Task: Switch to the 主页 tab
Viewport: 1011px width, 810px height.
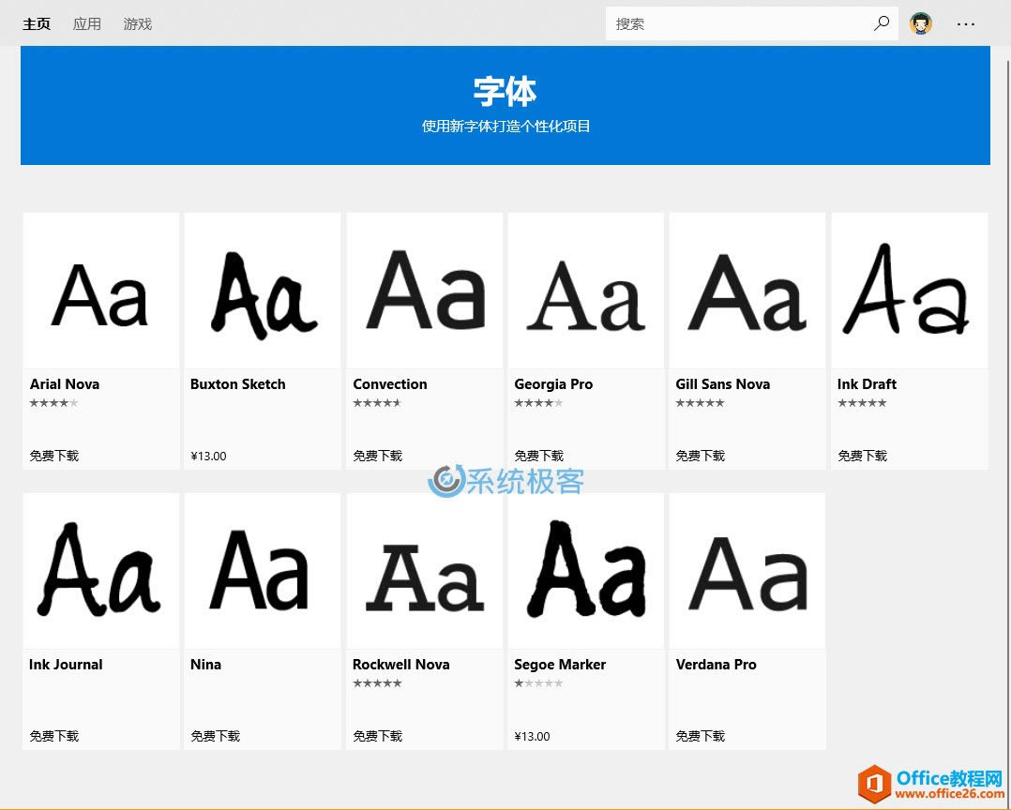Action: point(36,23)
